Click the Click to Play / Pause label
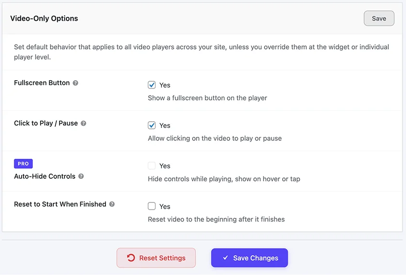This screenshot has width=406, height=275. click(46, 123)
